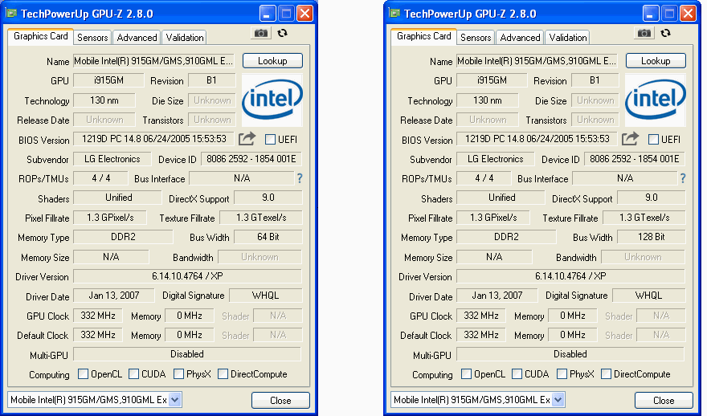Click the Bus Interface question mark in right window
Image resolution: width=707 pixels, height=416 pixels.
click(683, 178)
